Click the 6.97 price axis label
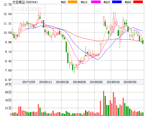This screenshot has width=159, height=116. click(8, 80)
